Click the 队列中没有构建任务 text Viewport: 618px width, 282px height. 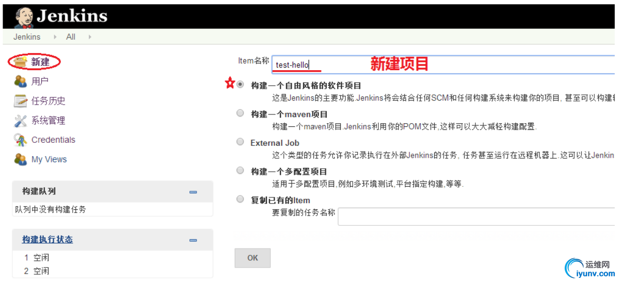(51, 210)
